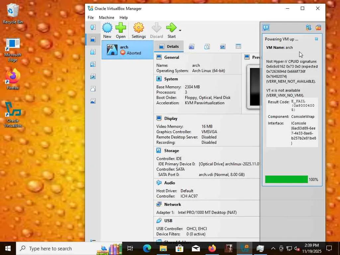Open Microsoft Store from the taskbar
The width and height of the screenshot is (340, 255).
coord(179,248)
